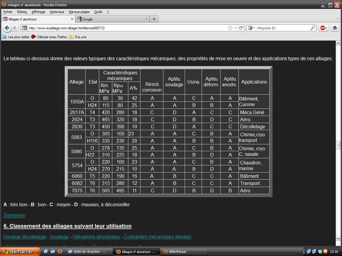Open the Wikipédia search engine dropdown
Image resolution: width=342 pixels, height=256 pixels.
(251, 28)
